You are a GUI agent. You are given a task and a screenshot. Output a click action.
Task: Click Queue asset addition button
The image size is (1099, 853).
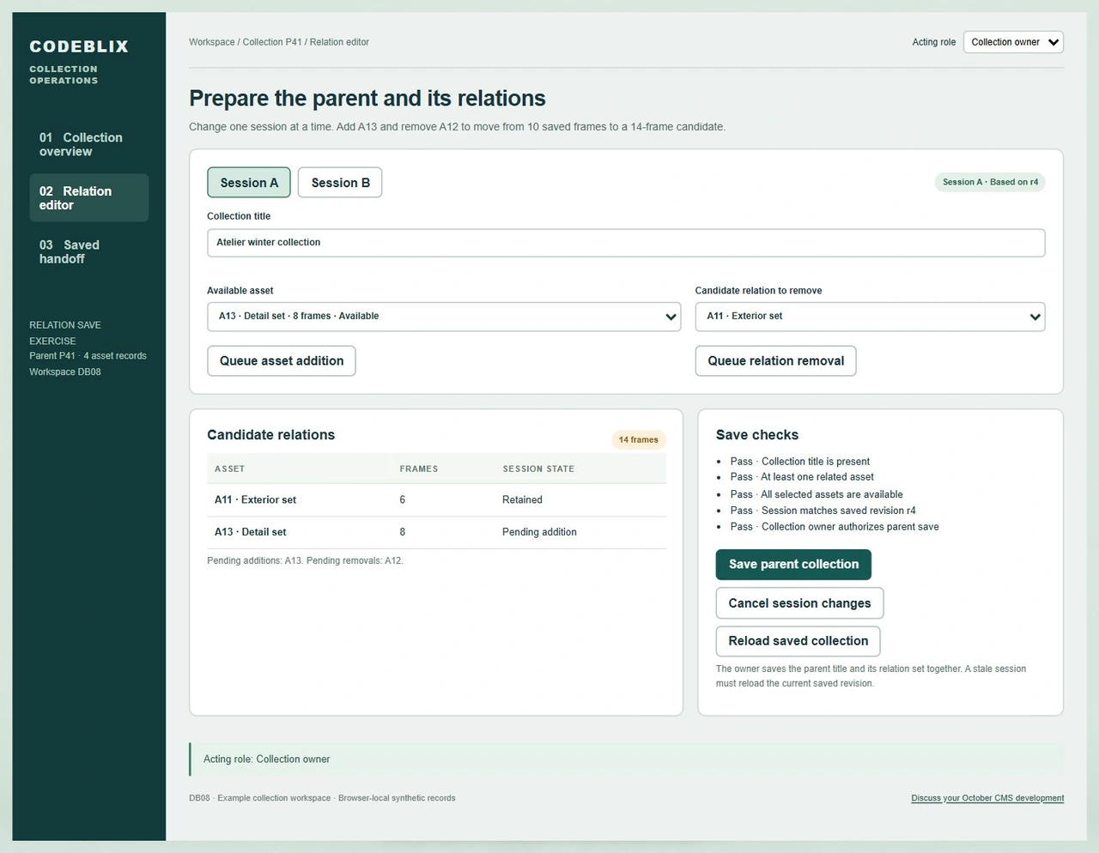coord(282,361)
